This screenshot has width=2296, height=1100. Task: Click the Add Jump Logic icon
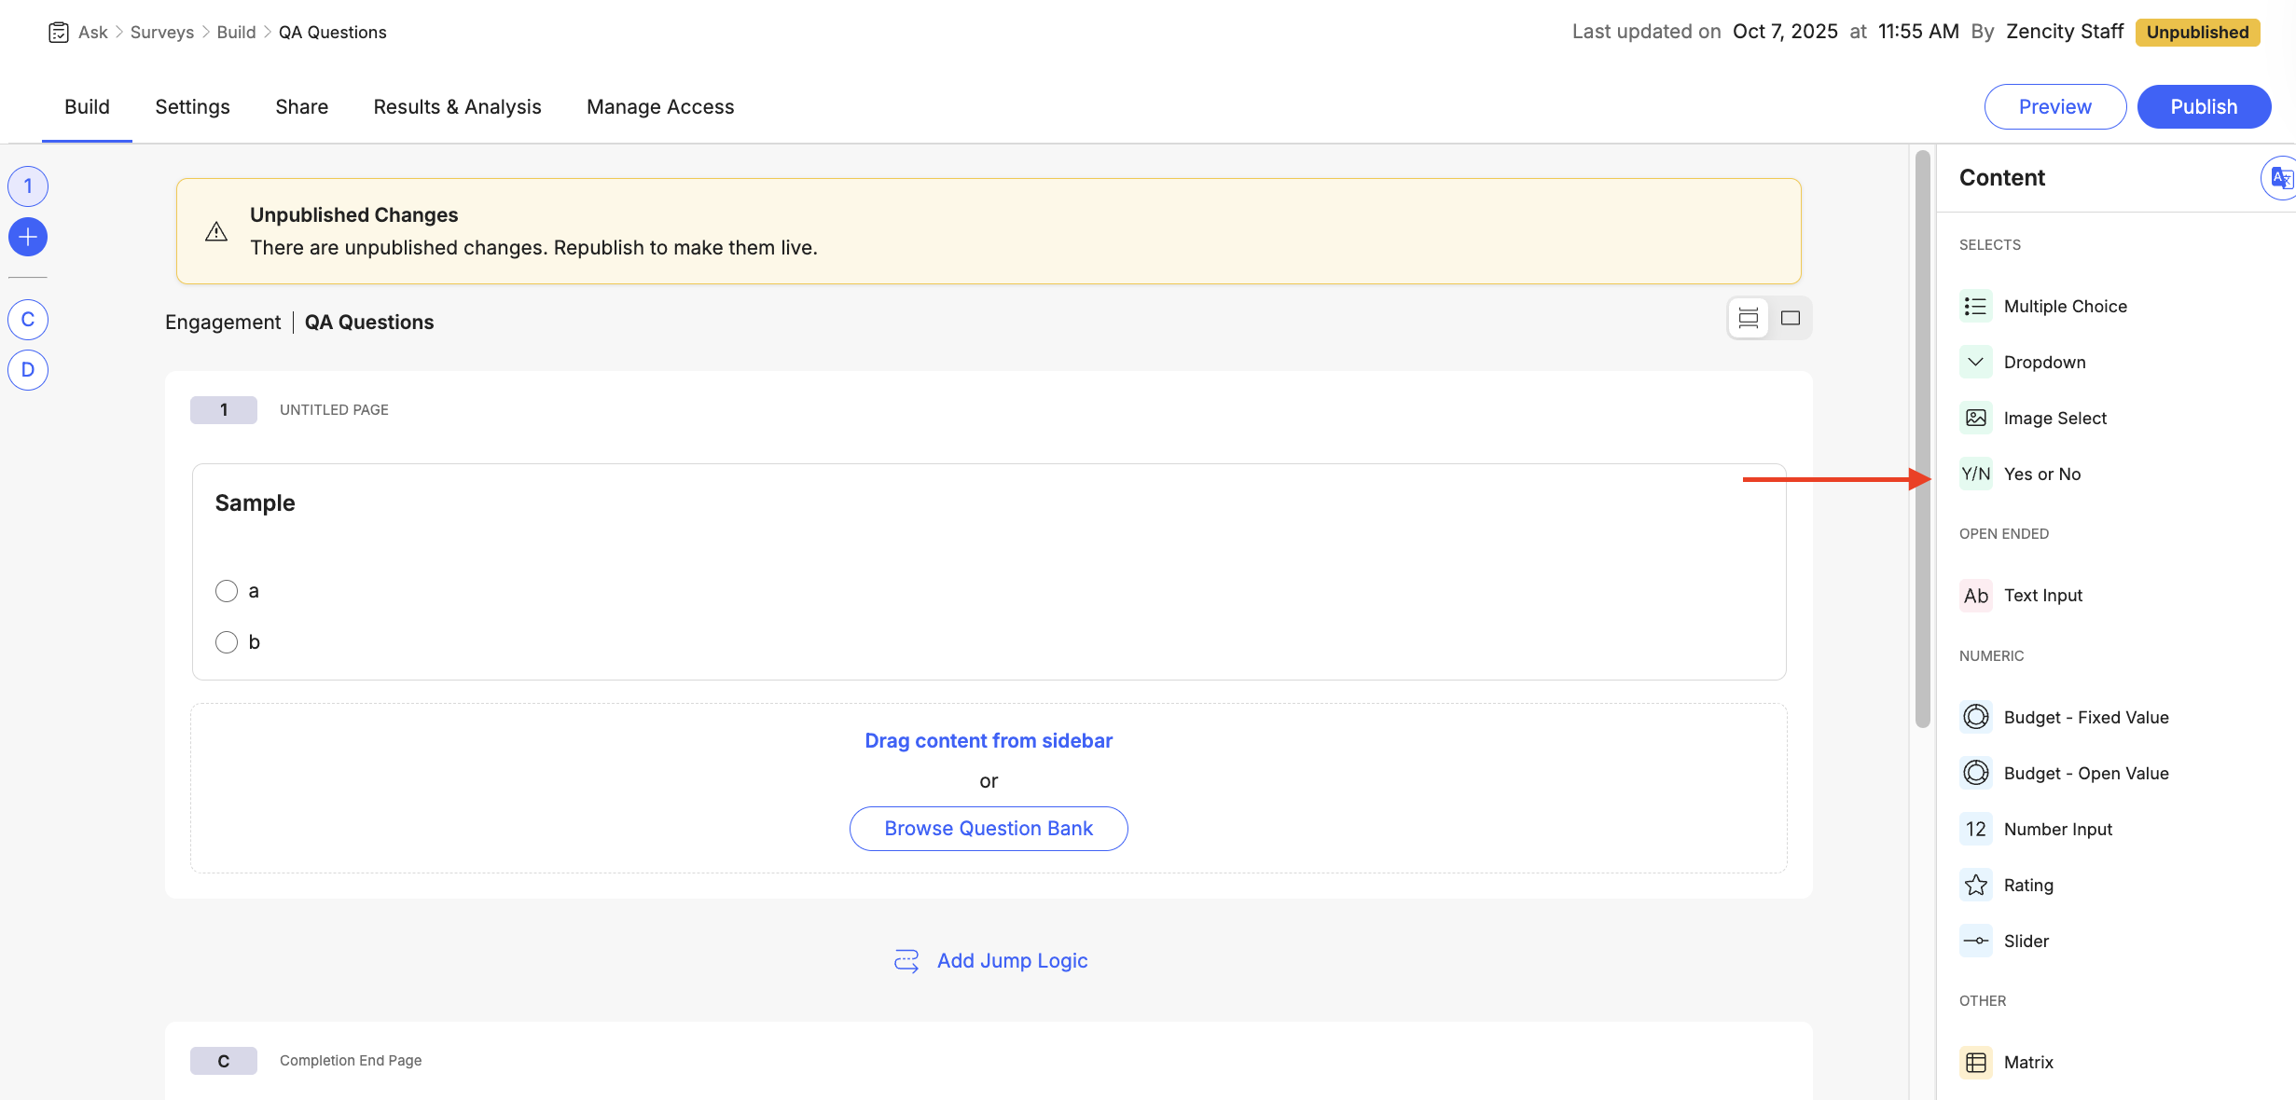tap(906, 961)
